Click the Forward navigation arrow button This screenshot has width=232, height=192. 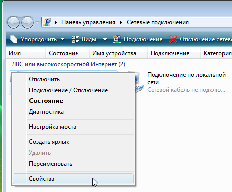28,22
